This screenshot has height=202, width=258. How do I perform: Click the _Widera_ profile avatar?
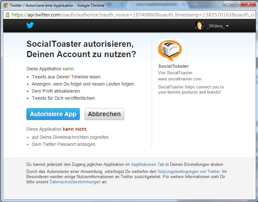coord(199,25)
